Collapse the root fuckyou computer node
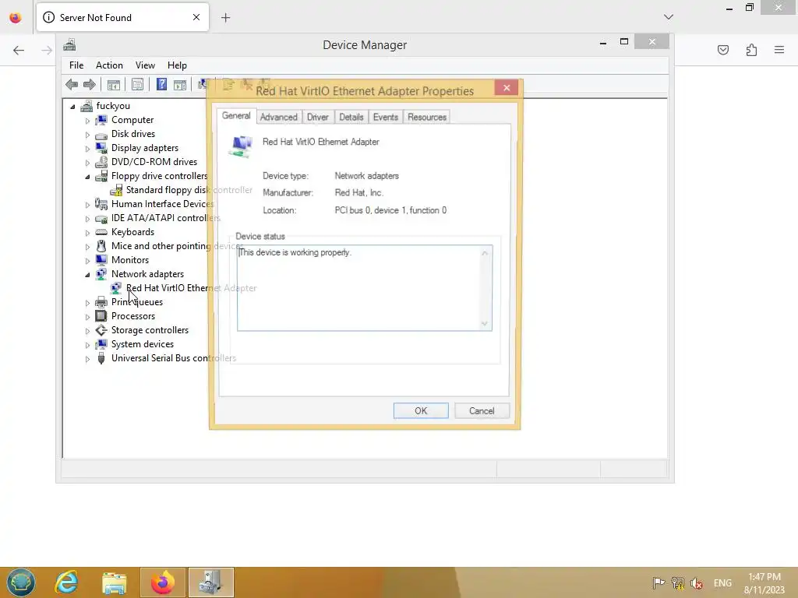This screenshot has height=598, width=798. click(x=72, y=107)
